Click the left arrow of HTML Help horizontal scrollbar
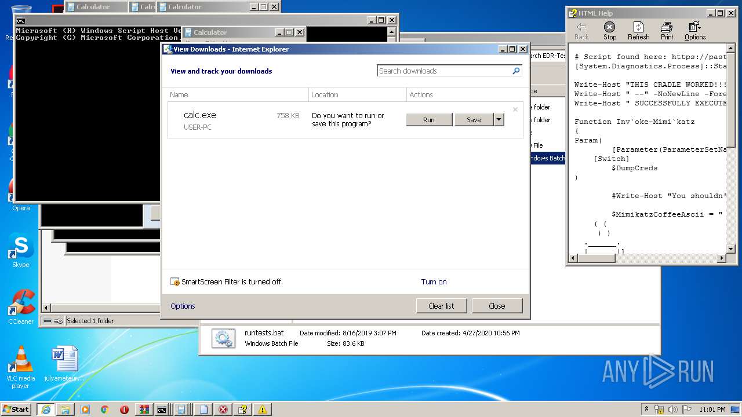This screenshot has width=742, height=417. [x=573, y=258]
